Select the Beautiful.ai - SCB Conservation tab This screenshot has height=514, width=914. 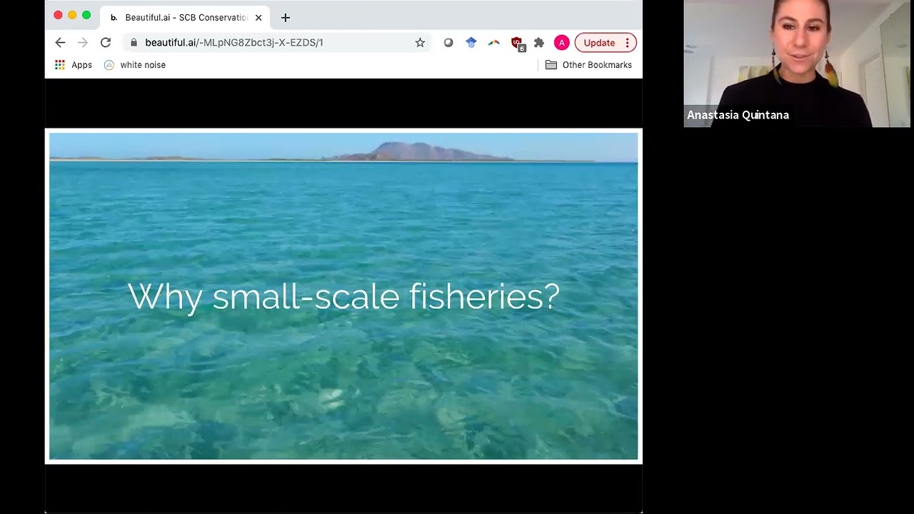(x=185, y=17)
